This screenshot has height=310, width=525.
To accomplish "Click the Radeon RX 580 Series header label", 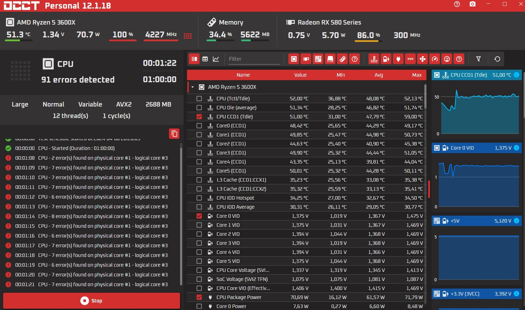I will point(329,23).
